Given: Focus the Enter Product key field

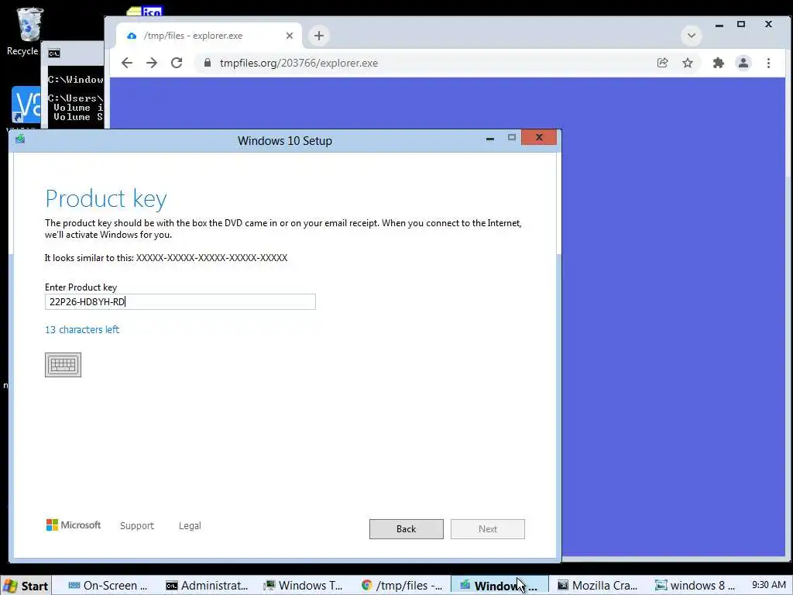Looking at the screenshot, I should pyautogui.click(x=180, y=302).
